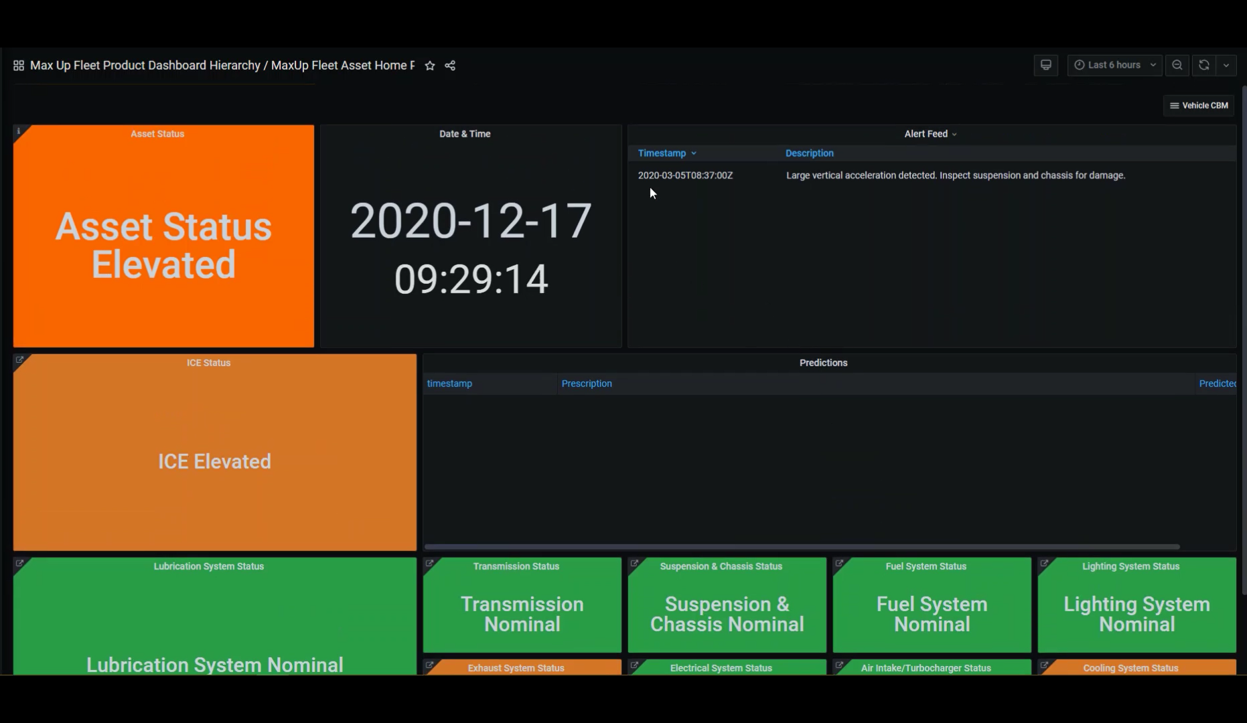This screenshot has height=723, width=1247.
Task: Click Asset Status info icon
Action: [19, 131]
